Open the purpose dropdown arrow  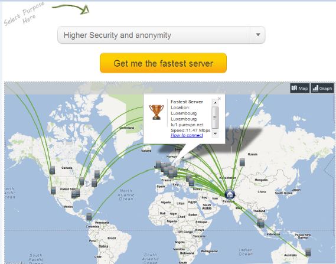coord(258,35)
